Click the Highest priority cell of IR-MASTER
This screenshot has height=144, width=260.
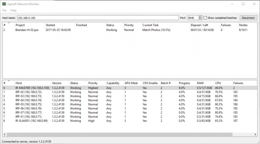click(93, 88)
